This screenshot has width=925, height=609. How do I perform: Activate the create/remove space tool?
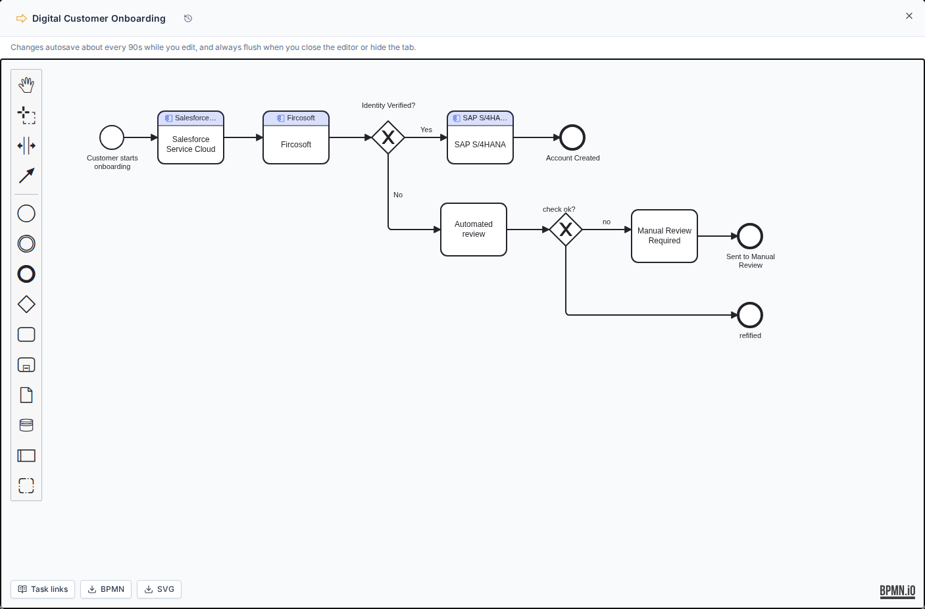(x=26, y=145)
